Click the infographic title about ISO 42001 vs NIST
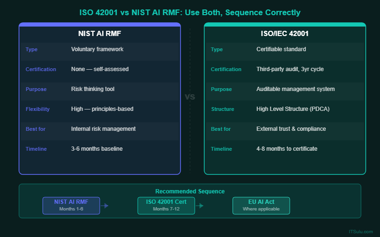The image size is (380, 237). pyautogui.click(x=190, y=12)
